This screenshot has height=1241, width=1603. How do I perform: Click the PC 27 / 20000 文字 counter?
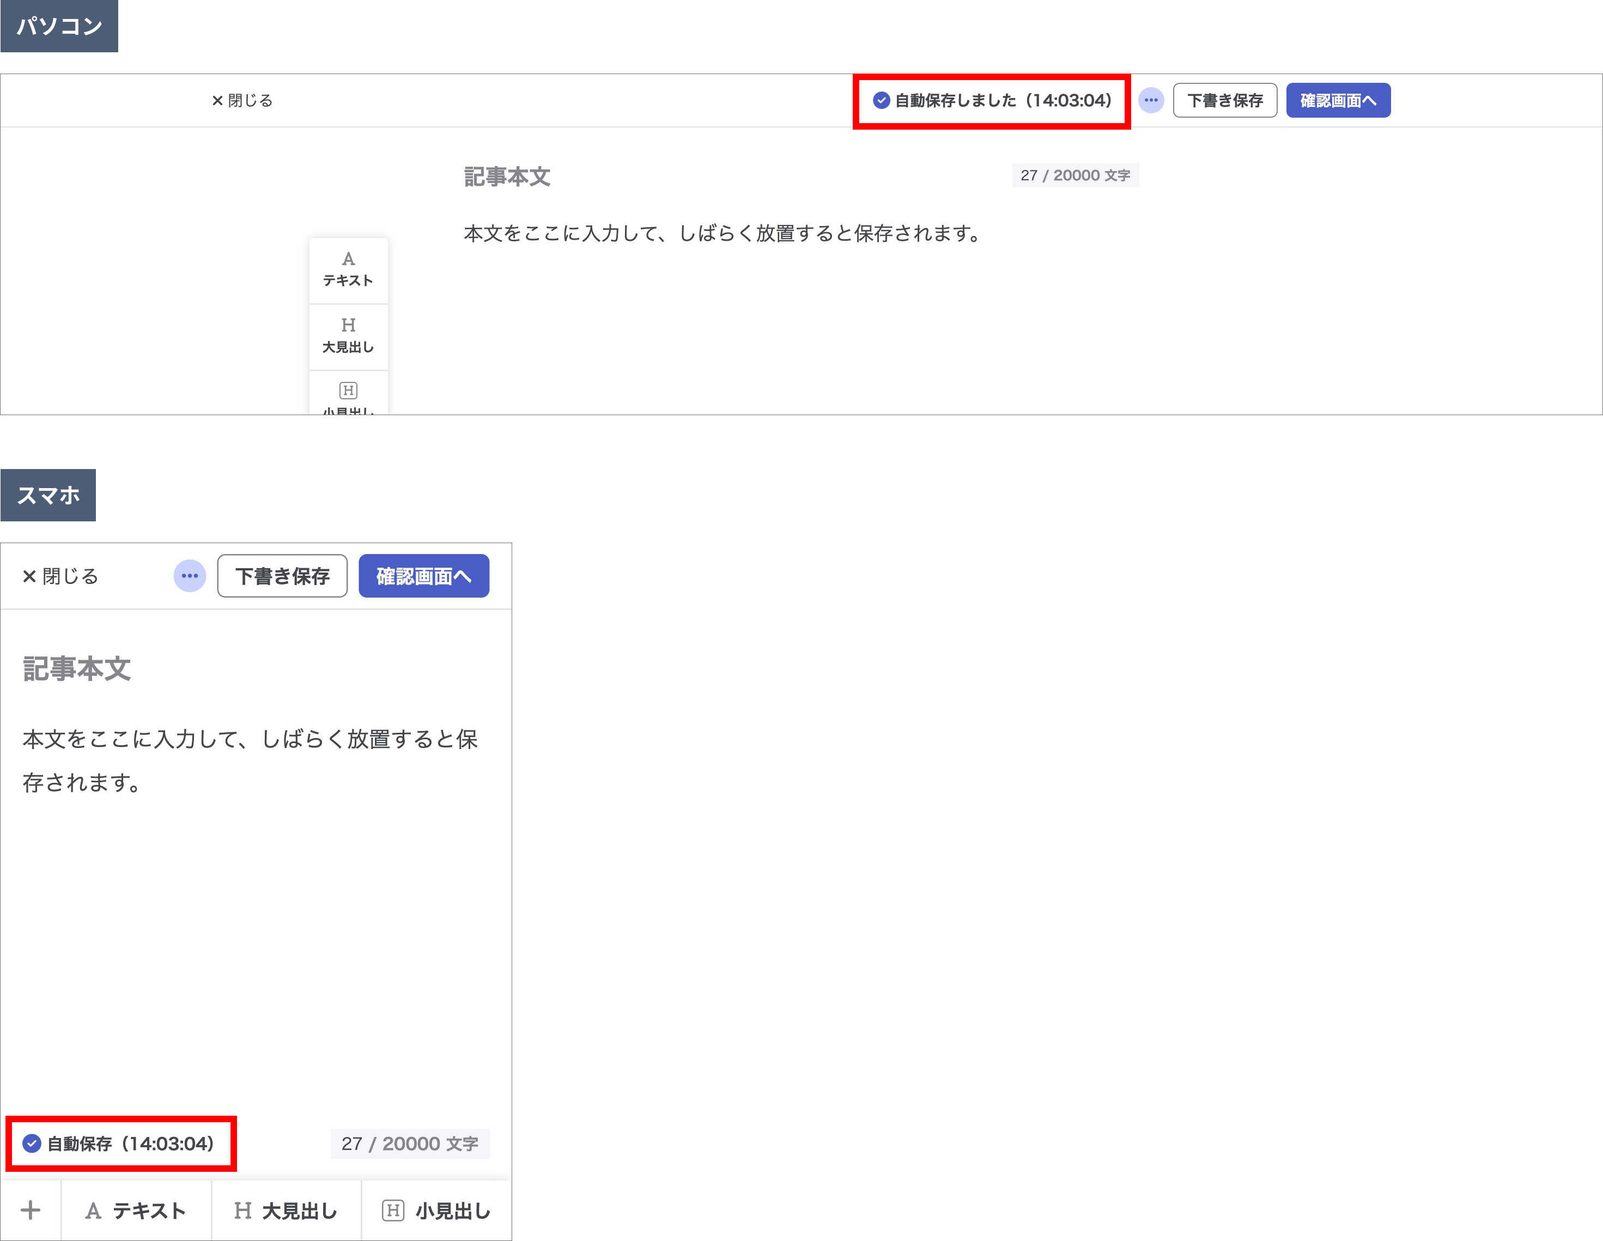coord(1074,175)
